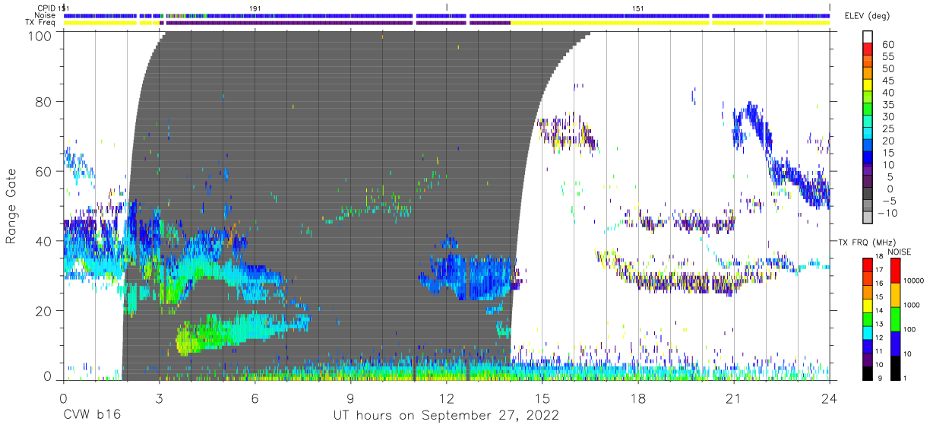
Task: Select the 40 tick on the Range Gate axis
Action: click(43, 241)
